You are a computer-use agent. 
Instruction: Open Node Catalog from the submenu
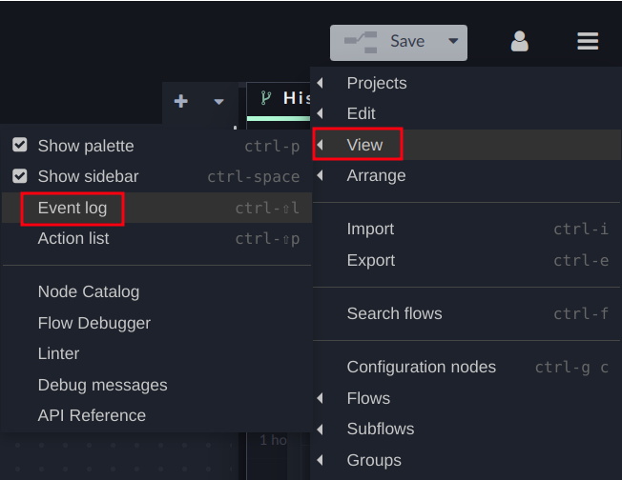(x=89, y=291)
